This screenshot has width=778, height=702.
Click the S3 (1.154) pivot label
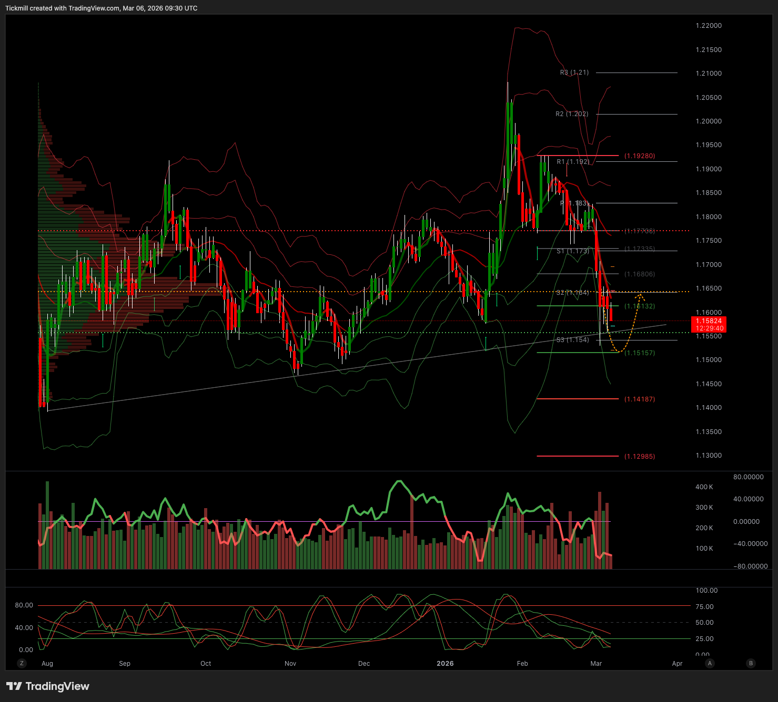[x=572, y=340]
